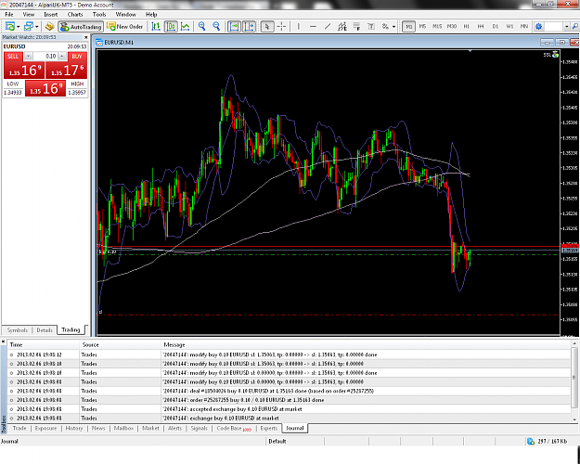Expand the new chart dropdown arrow
The image size is (580, 464).
18,27
